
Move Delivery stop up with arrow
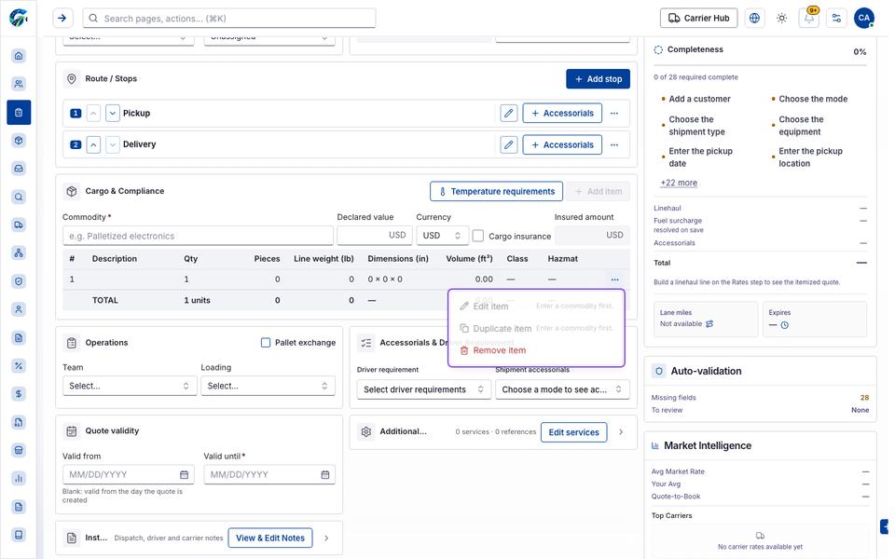point(93,144)
